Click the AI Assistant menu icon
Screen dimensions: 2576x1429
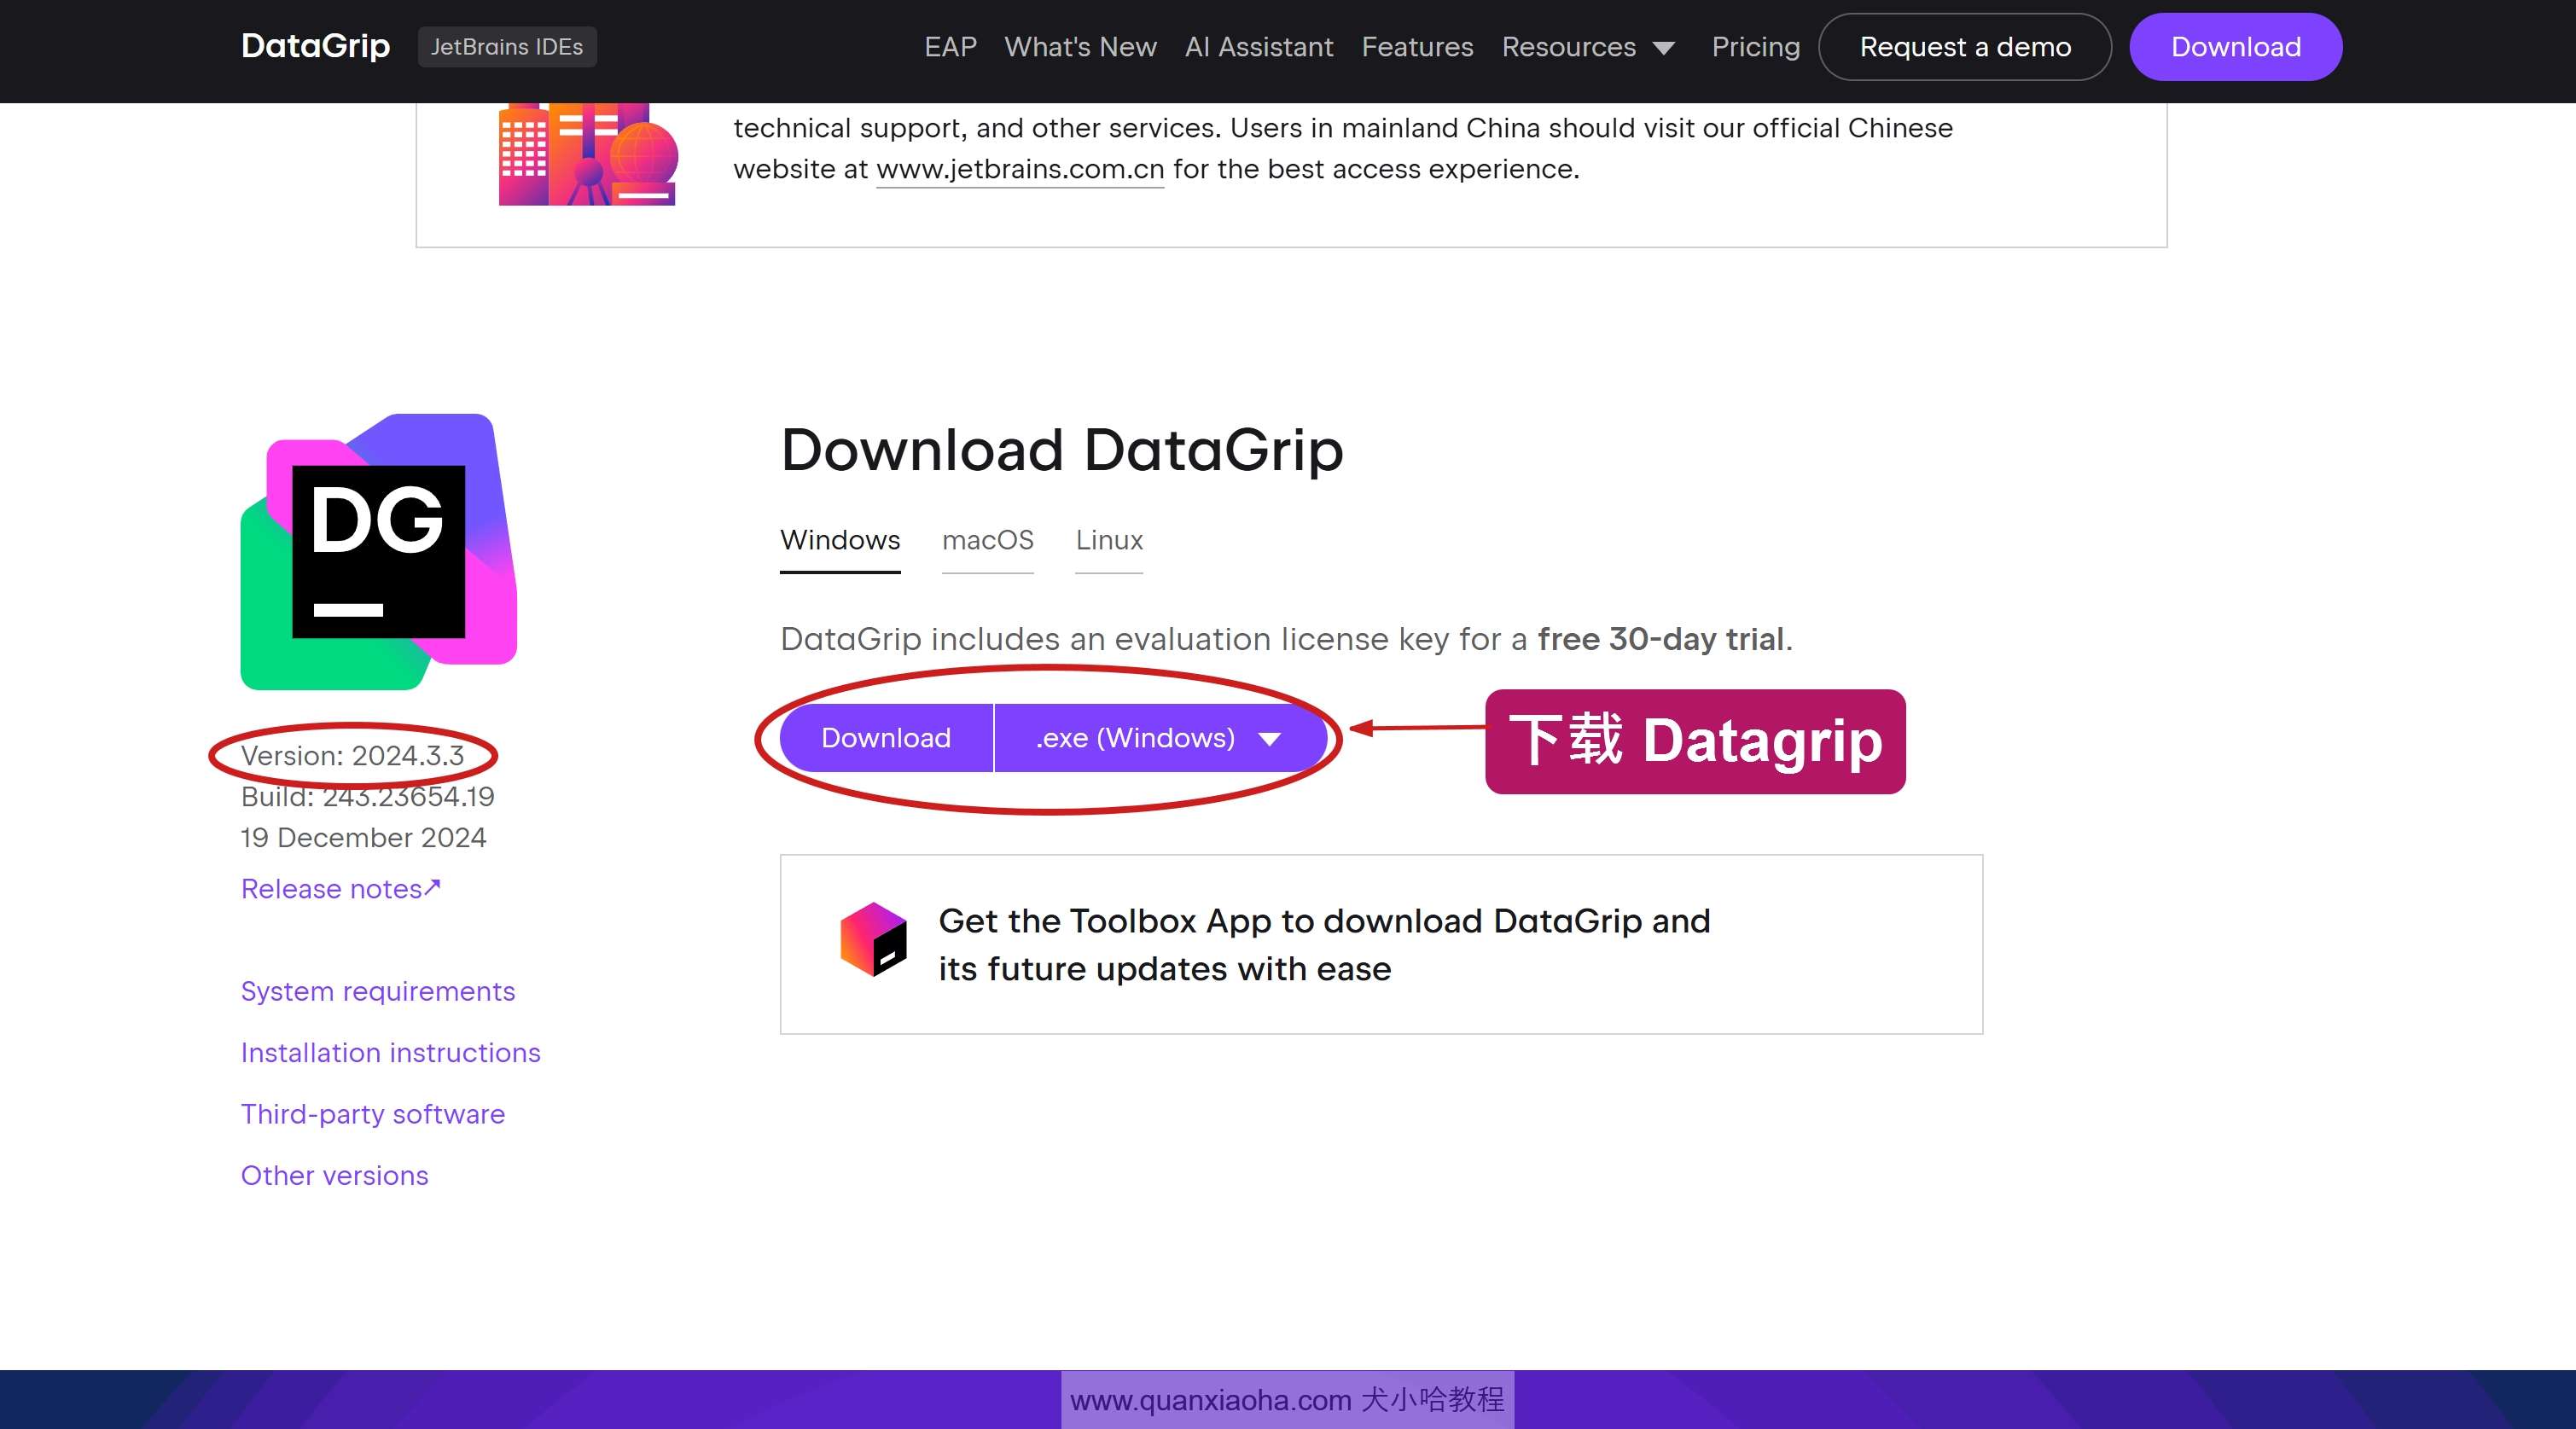click(x=1260, y=46)
